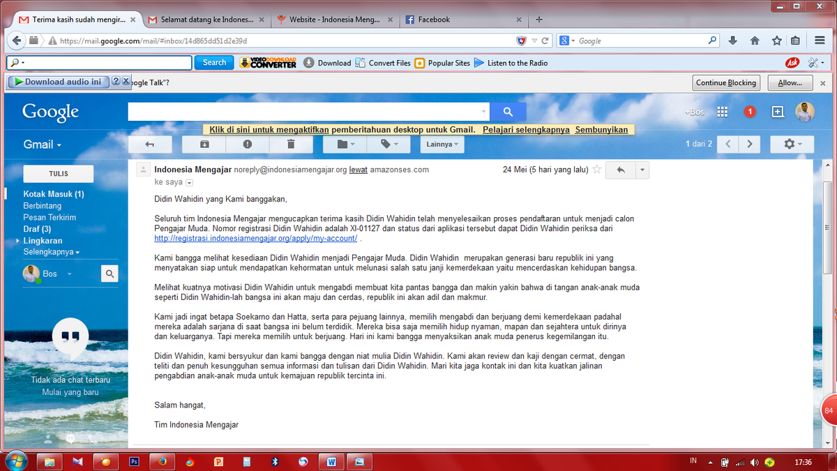The image size is (837, 471).
Task: Open Photoshop from the taskbar
Action: [x=134, y=461]
